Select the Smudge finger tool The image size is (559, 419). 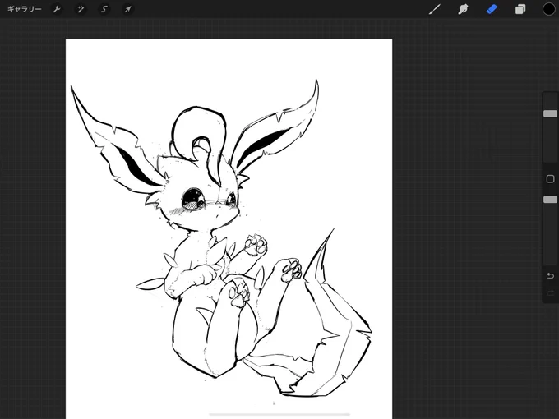tap(463, 9)
